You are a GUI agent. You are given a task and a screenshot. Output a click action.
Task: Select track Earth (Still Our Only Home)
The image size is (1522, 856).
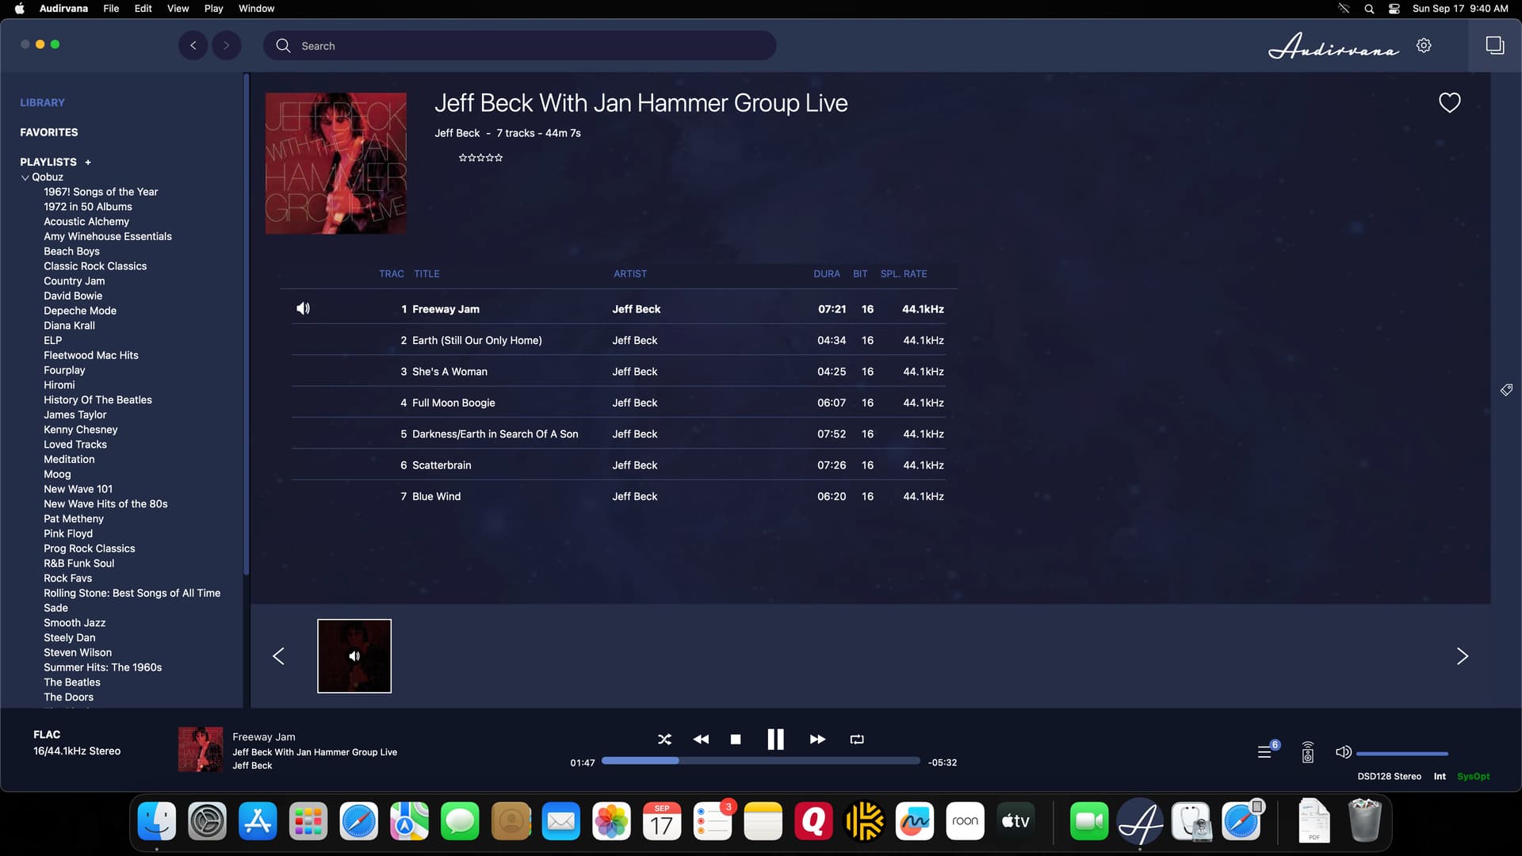[618, 340]
